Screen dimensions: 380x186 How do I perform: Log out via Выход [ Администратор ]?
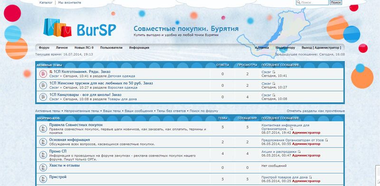point(322,48)
